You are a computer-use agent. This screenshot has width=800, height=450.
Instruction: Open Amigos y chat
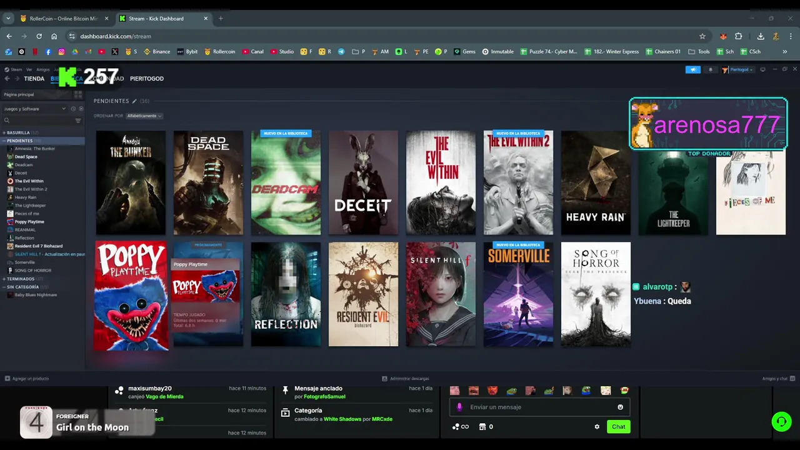tap(777, 379)
